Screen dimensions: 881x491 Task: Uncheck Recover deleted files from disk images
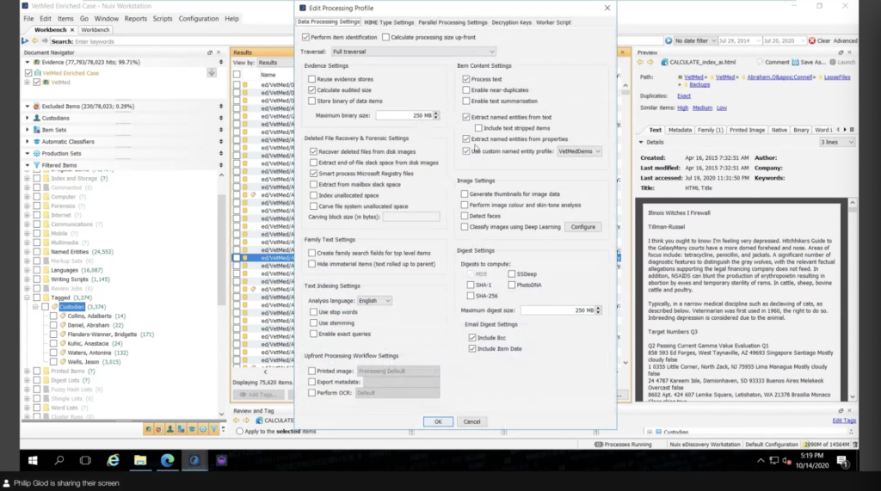point(313,151)
